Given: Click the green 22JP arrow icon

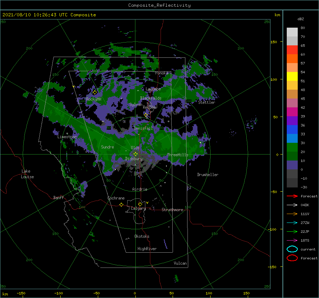Looking at the screenshot, I should pyautogui.click(x=292, y=231).
